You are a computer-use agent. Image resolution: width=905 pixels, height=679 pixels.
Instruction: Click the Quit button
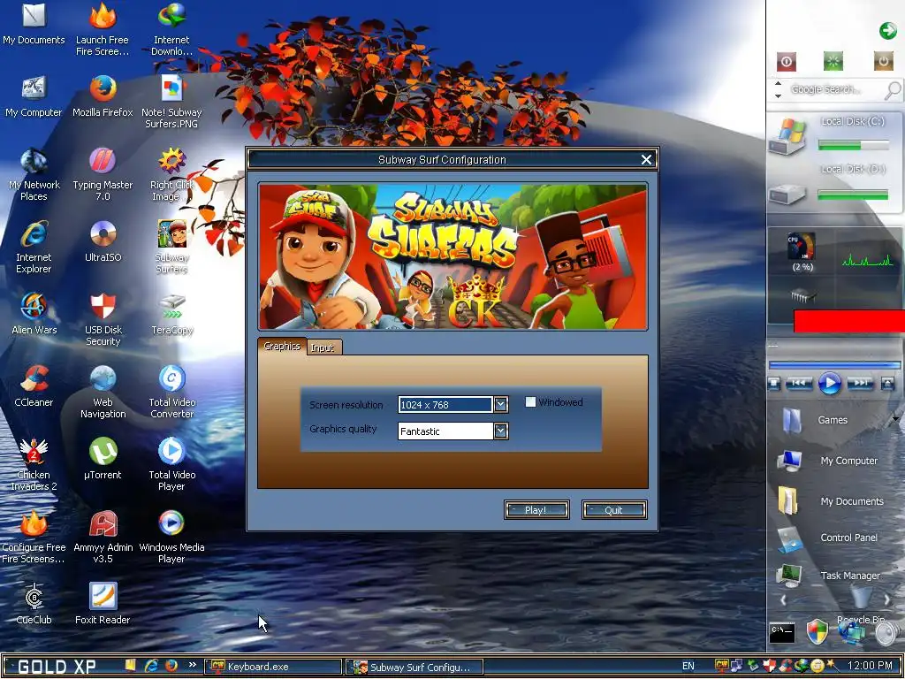coord(614,510)
